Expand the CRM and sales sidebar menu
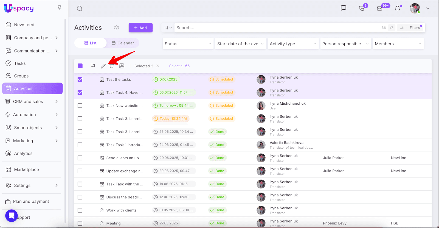439x228 pixels. coord(32,102)
